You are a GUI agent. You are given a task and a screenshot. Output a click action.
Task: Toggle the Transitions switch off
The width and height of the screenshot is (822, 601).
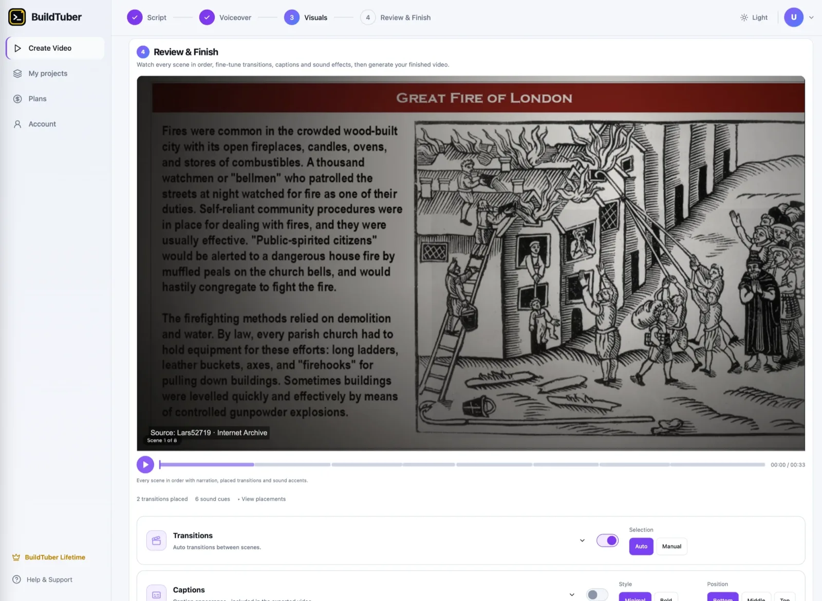click(607, 540)
